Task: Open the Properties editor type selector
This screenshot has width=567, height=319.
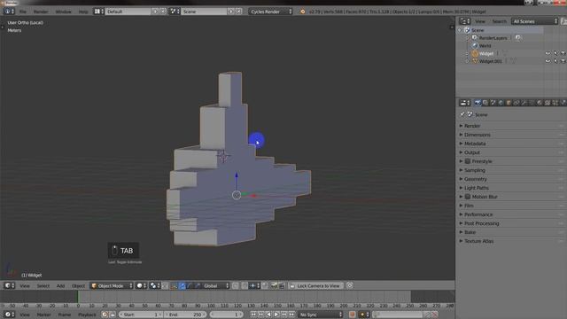Action: (x=464, y=103)
